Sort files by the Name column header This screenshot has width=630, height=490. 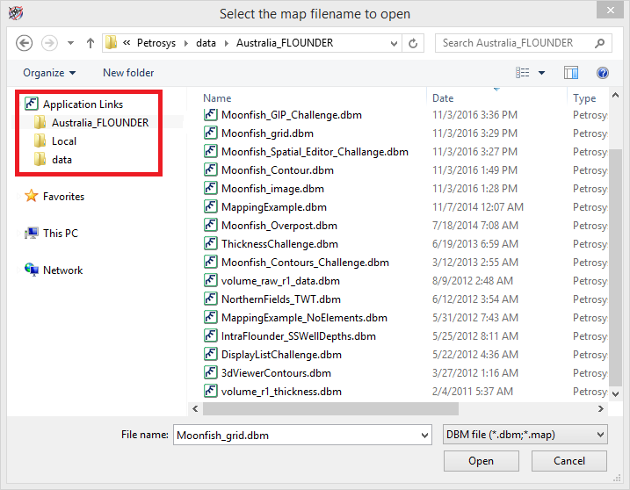218,98
